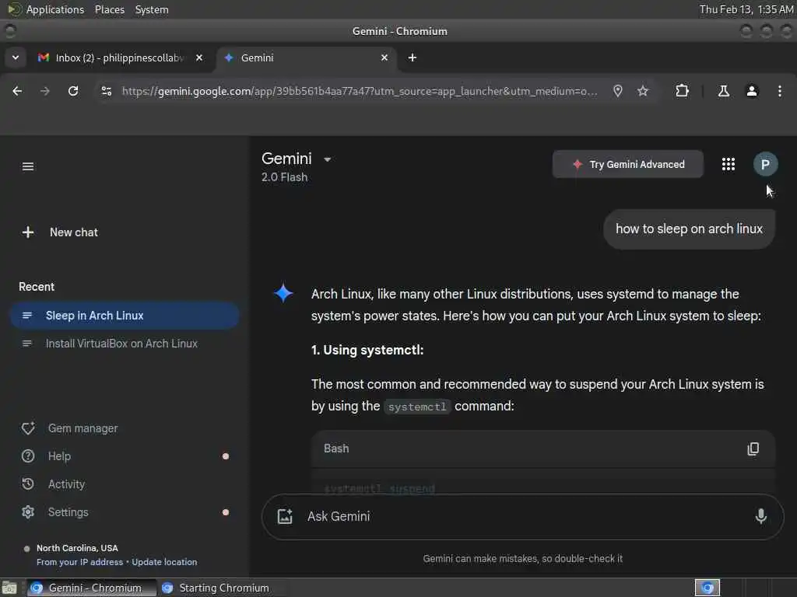Open the Chromium three-dot menu
This screenshot has width=797, height=597.
coord(780,91)
